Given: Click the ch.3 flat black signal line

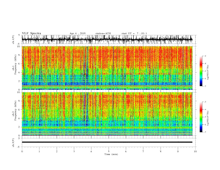Looking at the screenshot, I should click(x=107, y=142).
